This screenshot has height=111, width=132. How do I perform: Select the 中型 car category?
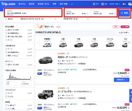point(79,43)
